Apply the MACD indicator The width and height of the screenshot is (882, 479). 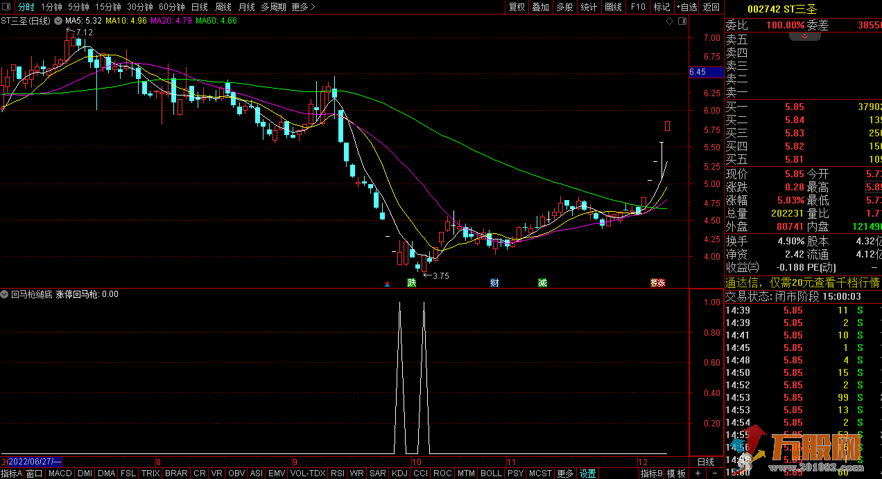60,473
